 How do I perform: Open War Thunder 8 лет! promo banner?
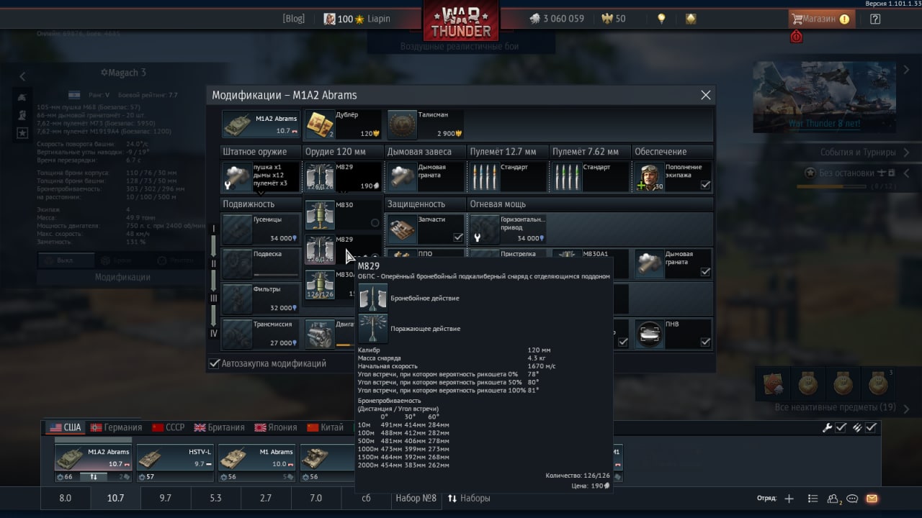tap(823, 97)
